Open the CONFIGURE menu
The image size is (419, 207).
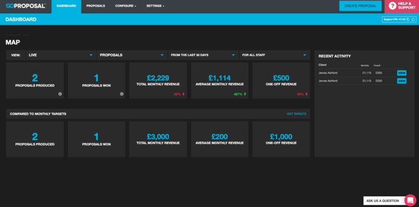[x=126, y=6]
